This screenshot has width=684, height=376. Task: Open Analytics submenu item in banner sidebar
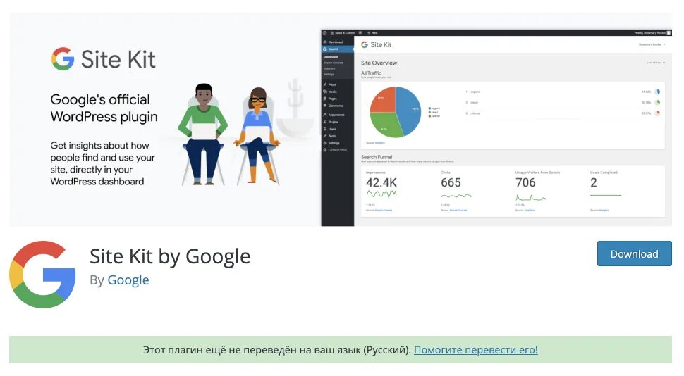point(329,68)
